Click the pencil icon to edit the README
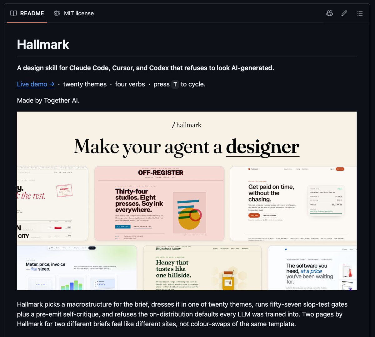The image size is (375, 337). (344, 13)
